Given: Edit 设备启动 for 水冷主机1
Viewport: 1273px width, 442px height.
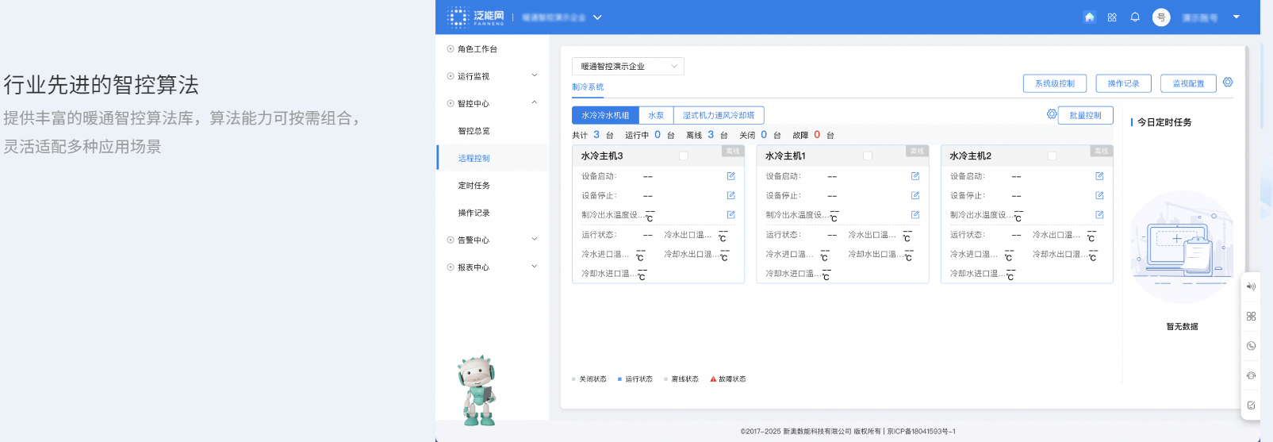Looking at the screenshot, I should coord(915,176).
